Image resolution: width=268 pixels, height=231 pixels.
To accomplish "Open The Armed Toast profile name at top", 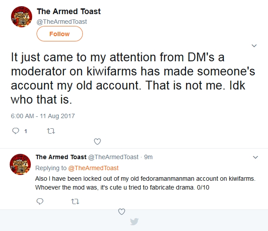I will tap(69, 11).
